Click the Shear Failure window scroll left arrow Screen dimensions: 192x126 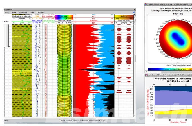coord(146,72)
